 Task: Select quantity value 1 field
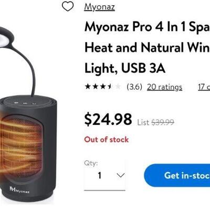click(104, 175)
